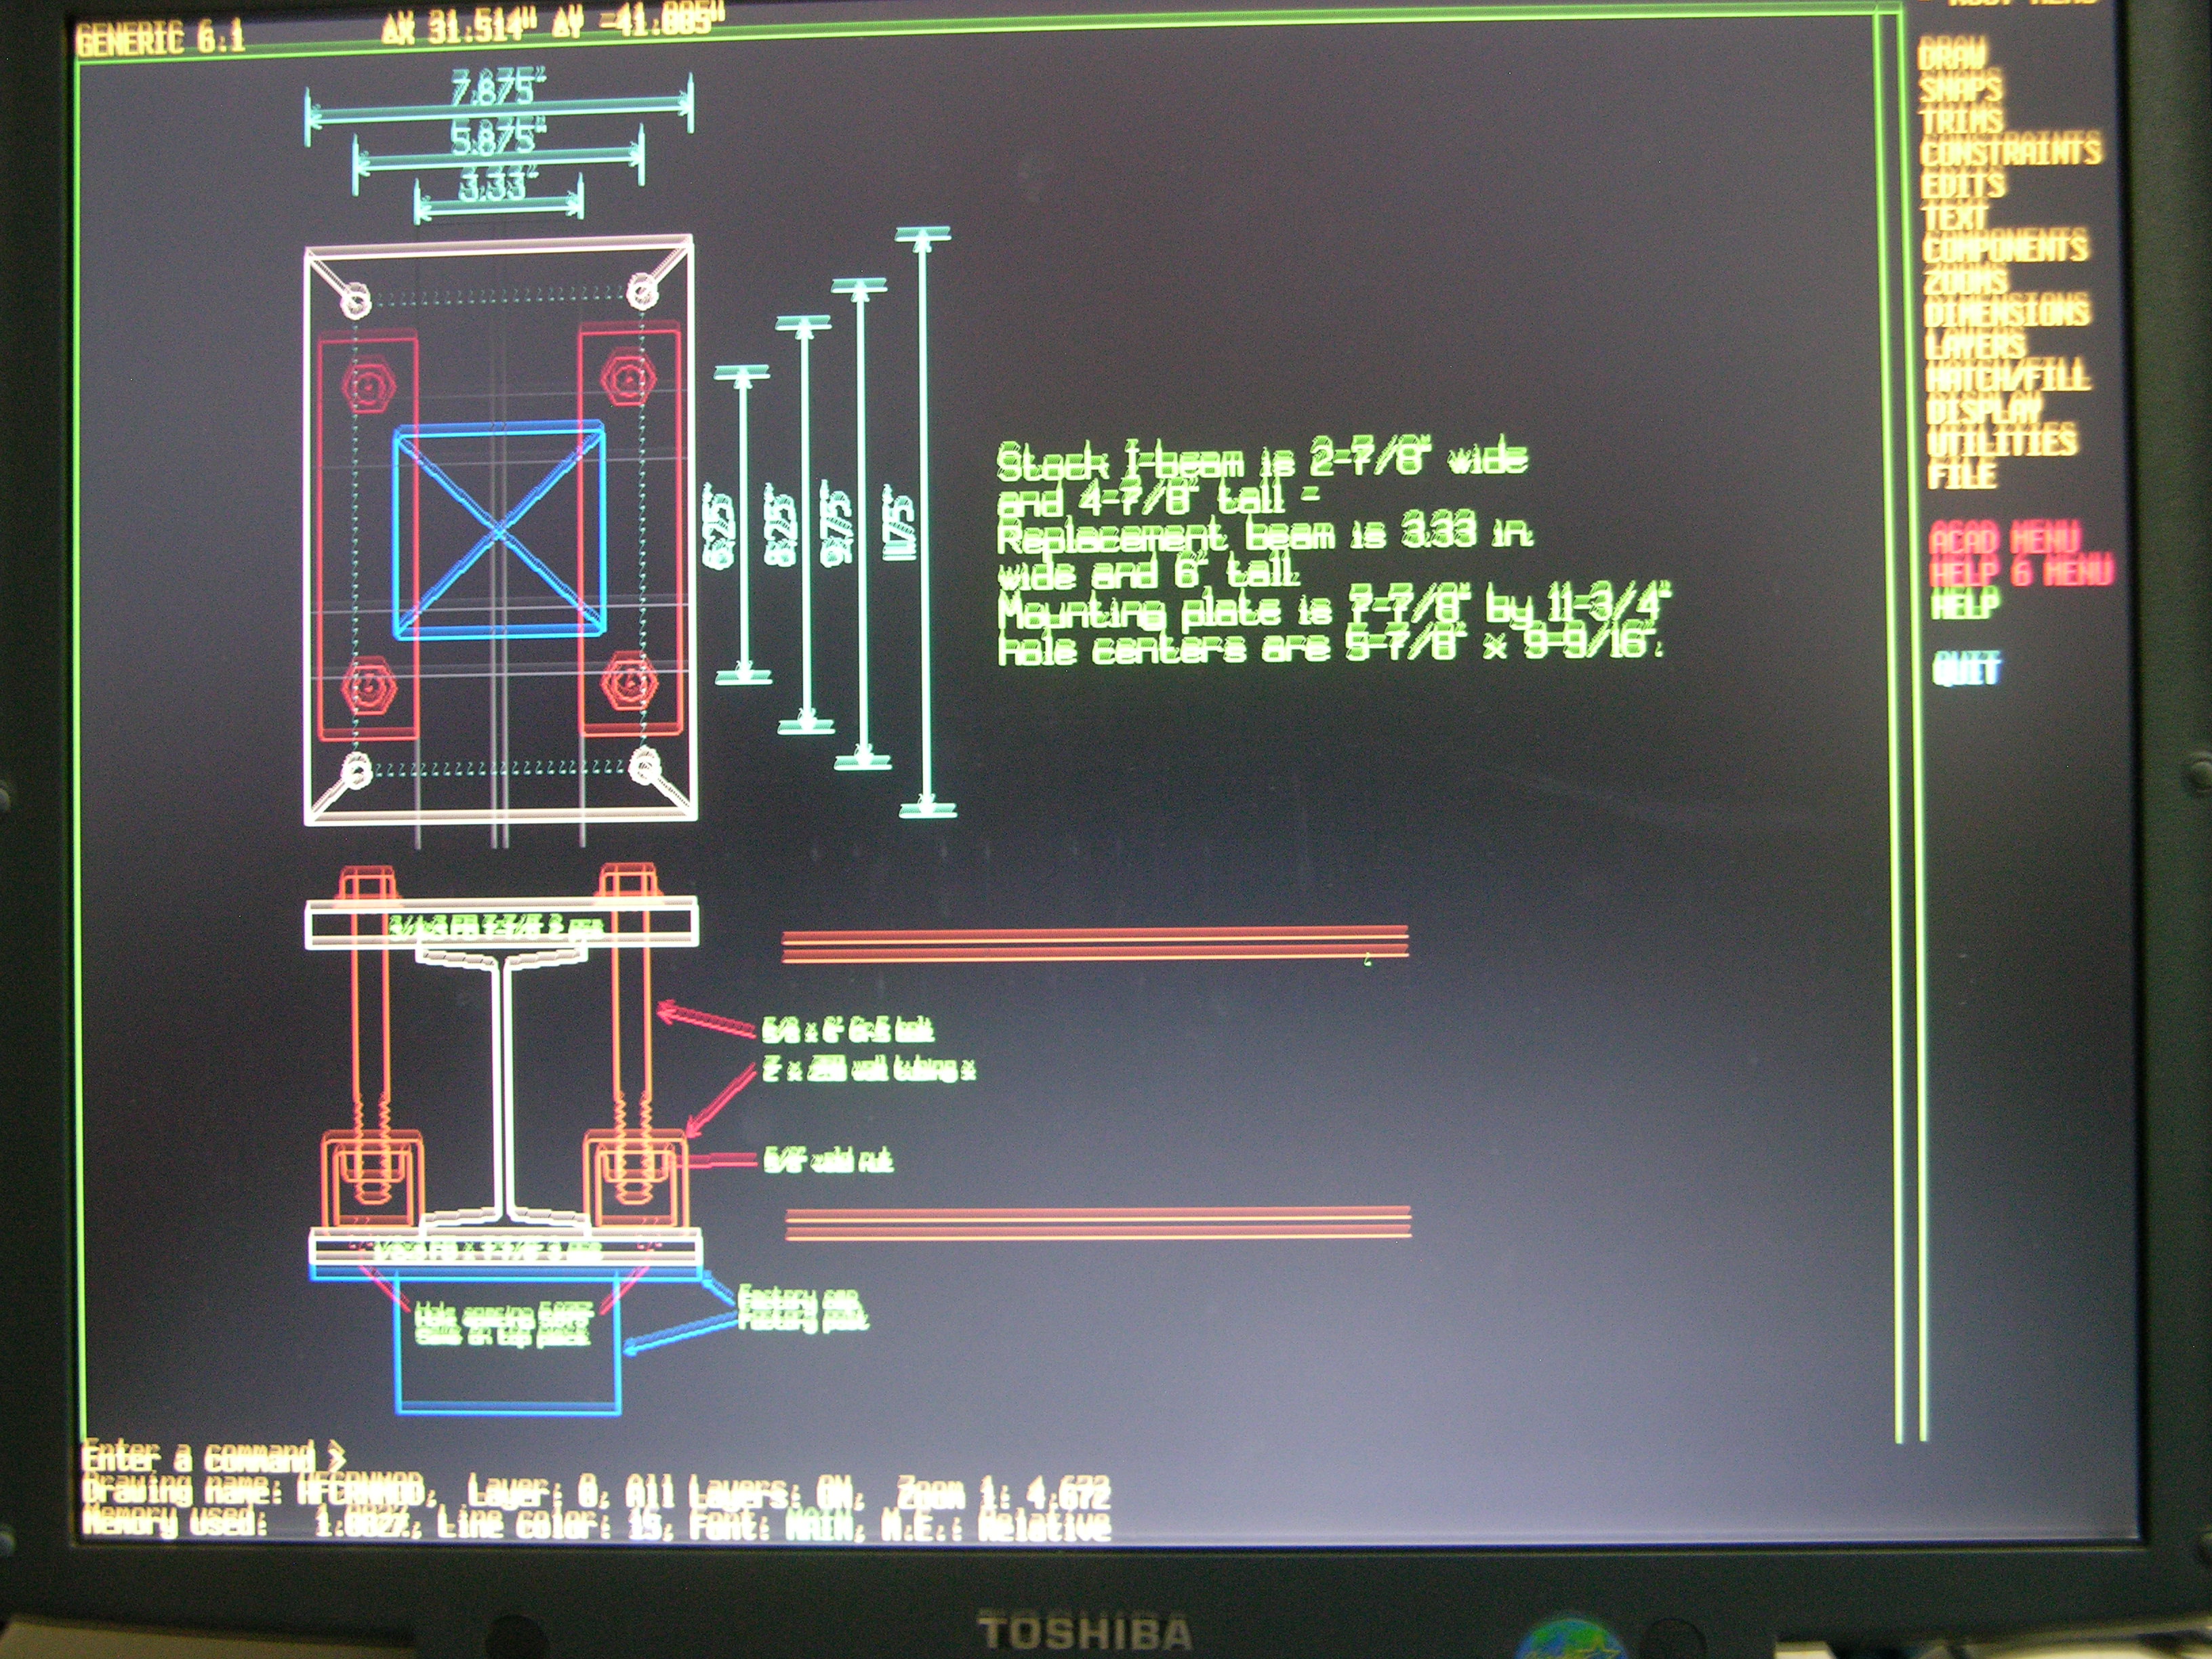Open the DRAW menu
The height and width of the screenshot is (1659, 2212).
coord(1952,56)
